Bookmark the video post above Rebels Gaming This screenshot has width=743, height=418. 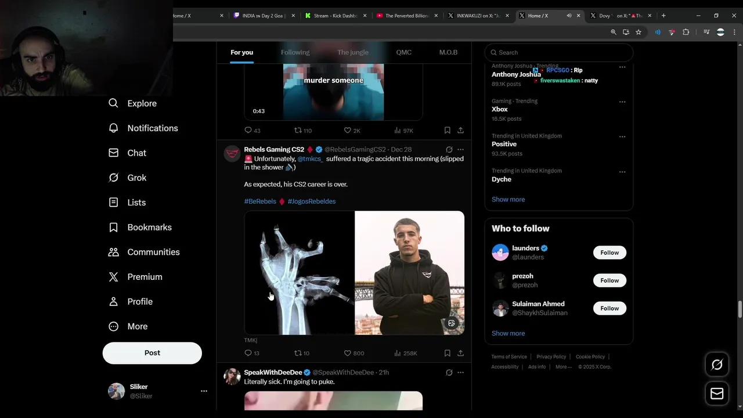coord(447,131)
